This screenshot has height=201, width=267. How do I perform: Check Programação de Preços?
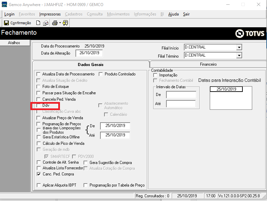pos(38,124)
